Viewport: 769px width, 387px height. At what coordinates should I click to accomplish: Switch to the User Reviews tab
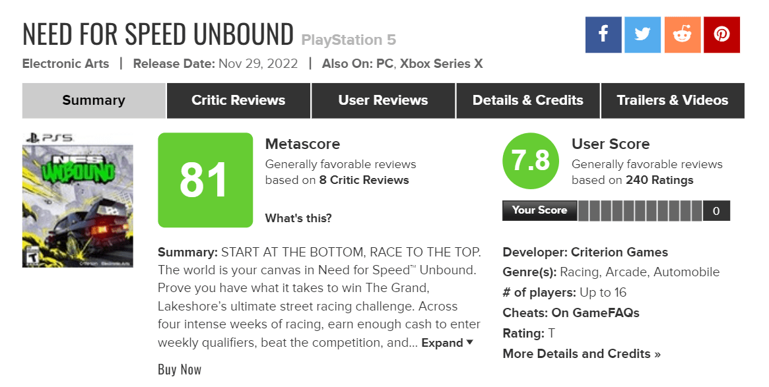383,100
